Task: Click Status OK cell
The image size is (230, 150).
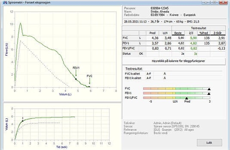Action: (x=141, y=53)
